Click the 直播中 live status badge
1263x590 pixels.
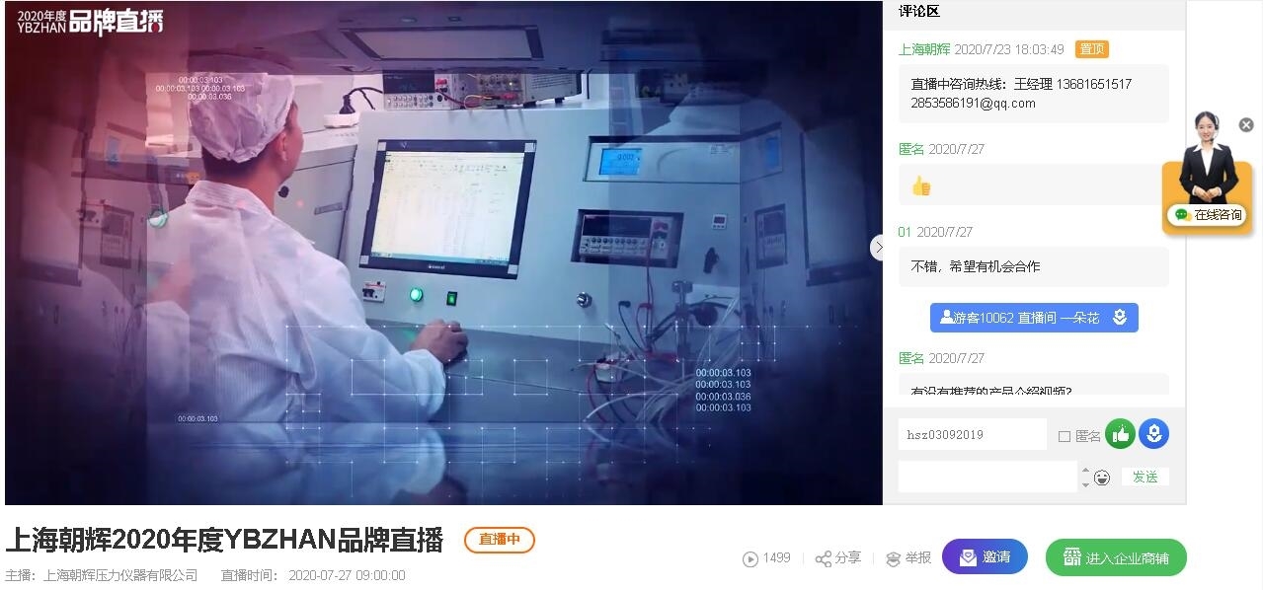[500, 540]
